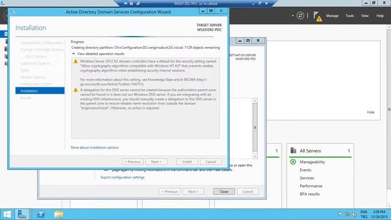Click scroll down arrow in background wizard
The image size is (391, 220).
(255, 156)
